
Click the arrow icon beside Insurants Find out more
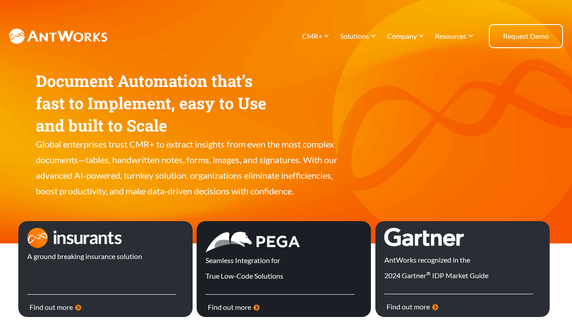click(x=79, y=307)
